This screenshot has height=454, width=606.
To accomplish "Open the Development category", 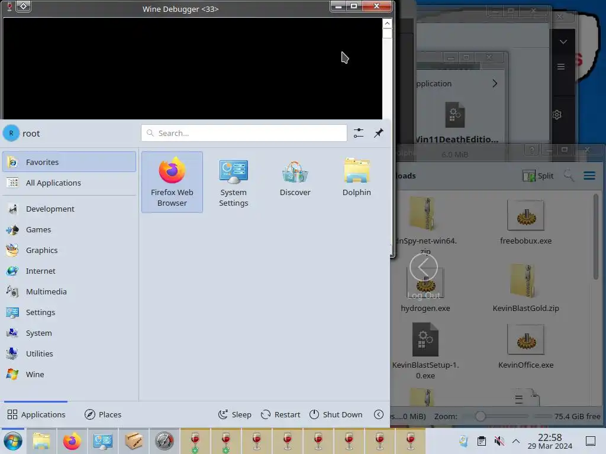I will (x=69, y=209).
